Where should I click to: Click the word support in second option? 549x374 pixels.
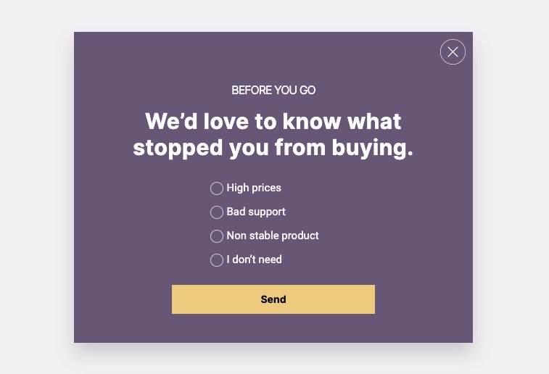267,212
